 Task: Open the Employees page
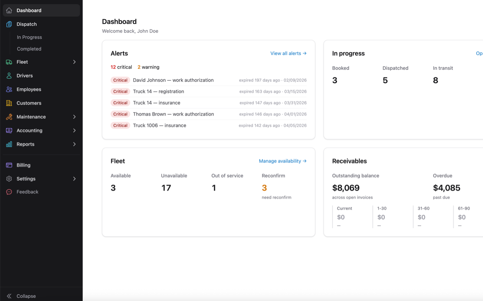click(41, 89)
